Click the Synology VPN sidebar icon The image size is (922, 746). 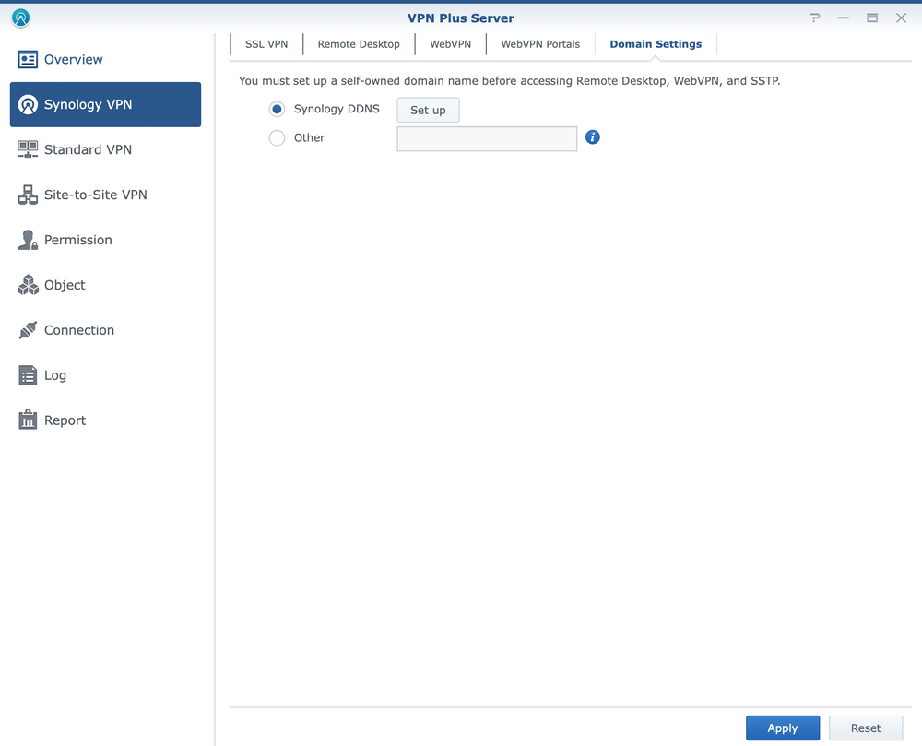pos(28,104)
